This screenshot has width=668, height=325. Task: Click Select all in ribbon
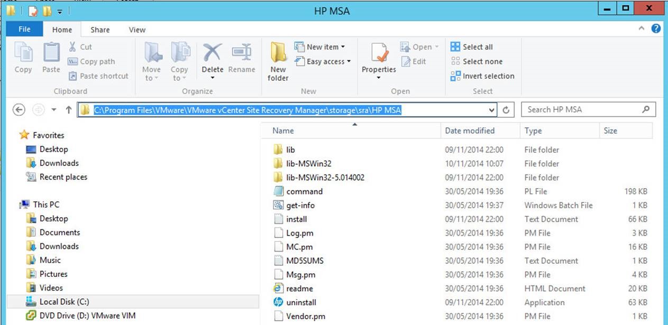tap(472, 47)
